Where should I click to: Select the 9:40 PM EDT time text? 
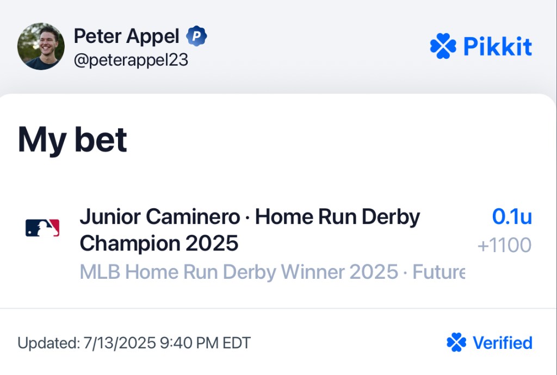205,343
